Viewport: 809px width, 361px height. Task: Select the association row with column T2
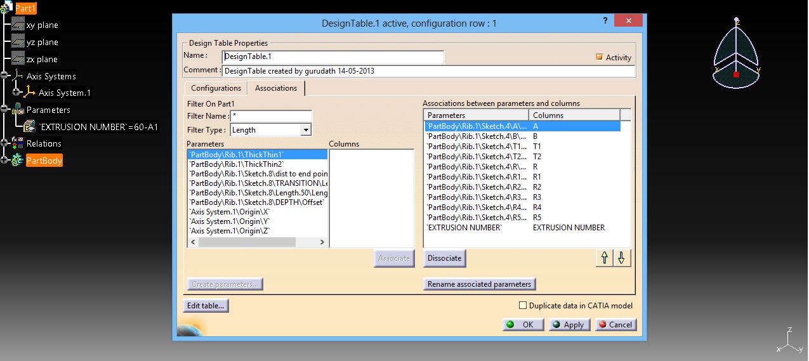click(x=522, y=157)
